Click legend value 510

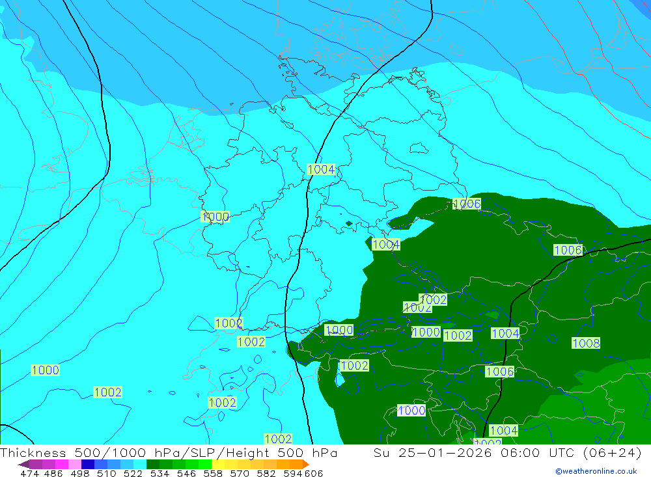(106, 473)
